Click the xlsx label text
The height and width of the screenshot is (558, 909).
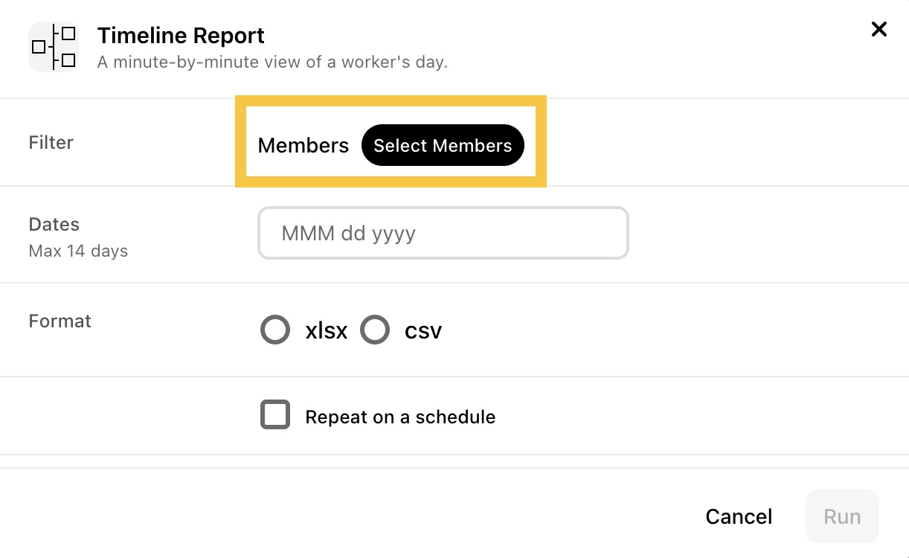coord(327,330)
